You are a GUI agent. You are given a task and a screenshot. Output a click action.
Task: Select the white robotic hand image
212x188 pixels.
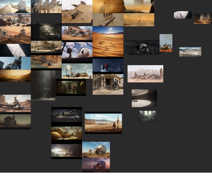(x=46, y=6)
